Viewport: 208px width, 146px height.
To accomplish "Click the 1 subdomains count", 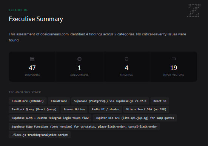I will (x=79, y=68).
